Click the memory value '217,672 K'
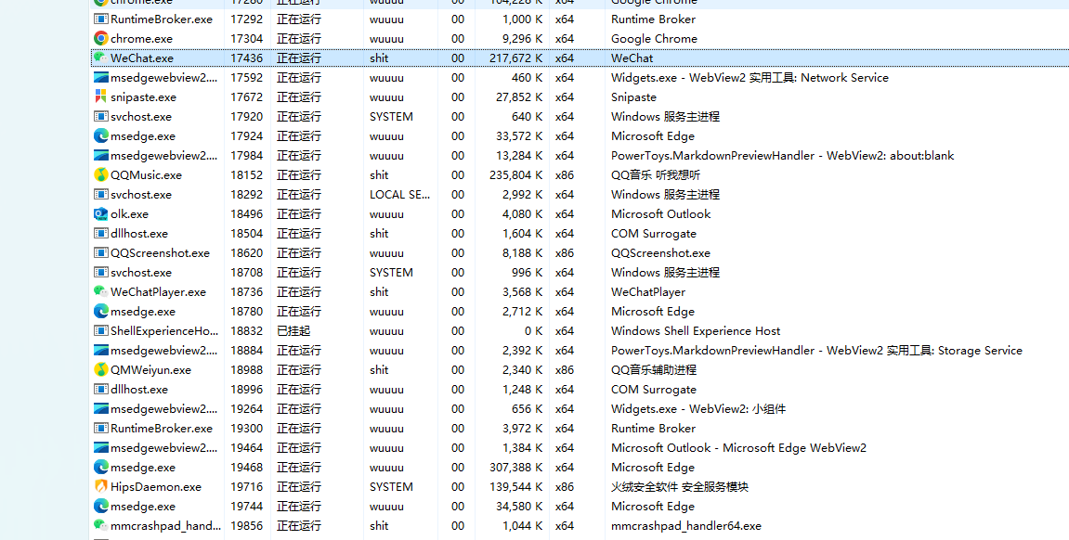Image resolution: width=1069 pixels, height=540 pixels. pyautogui.click(x=516, y=58)
